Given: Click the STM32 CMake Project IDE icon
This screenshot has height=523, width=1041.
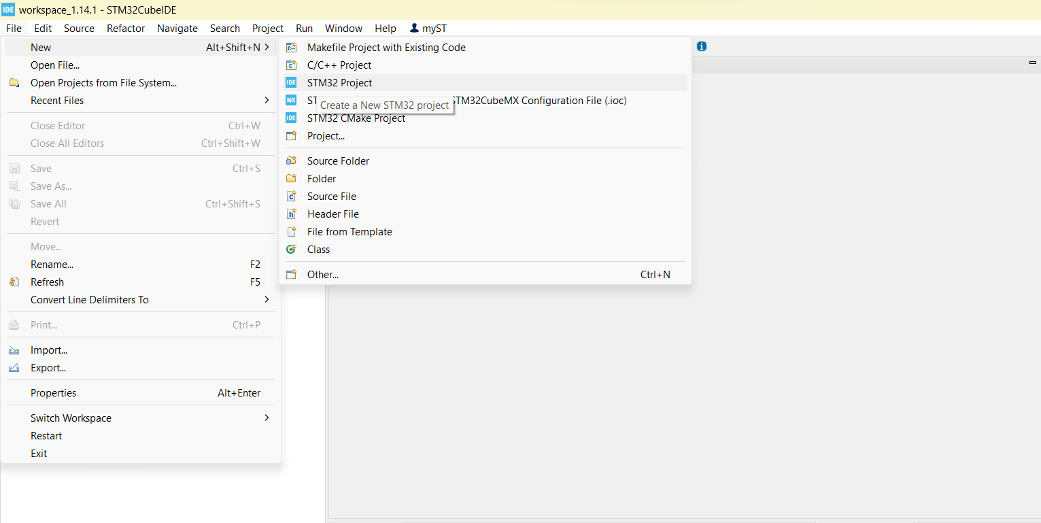Looking at the screenshot, I should click(291, 118).
